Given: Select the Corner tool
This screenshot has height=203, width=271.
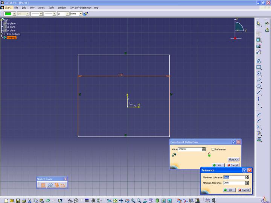Looking at the screenshot, I should (259, 115).
